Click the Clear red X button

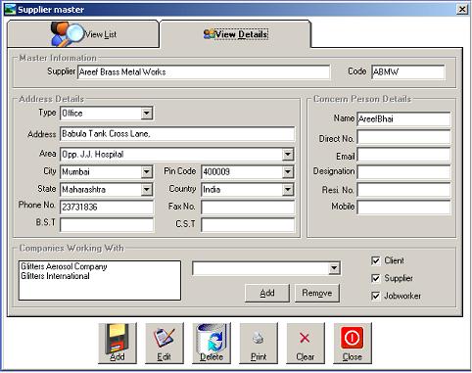[306, 343]
